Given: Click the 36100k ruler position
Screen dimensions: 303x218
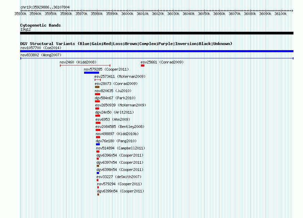Looking at the screenshot, I should coord(281,14).
